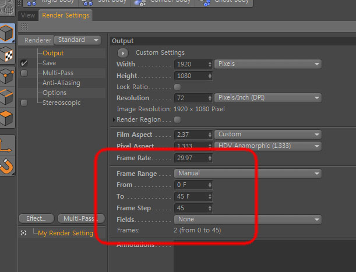Enable the Lock Ratio checkbox
356x272 pixels.
tap(177, 87)
